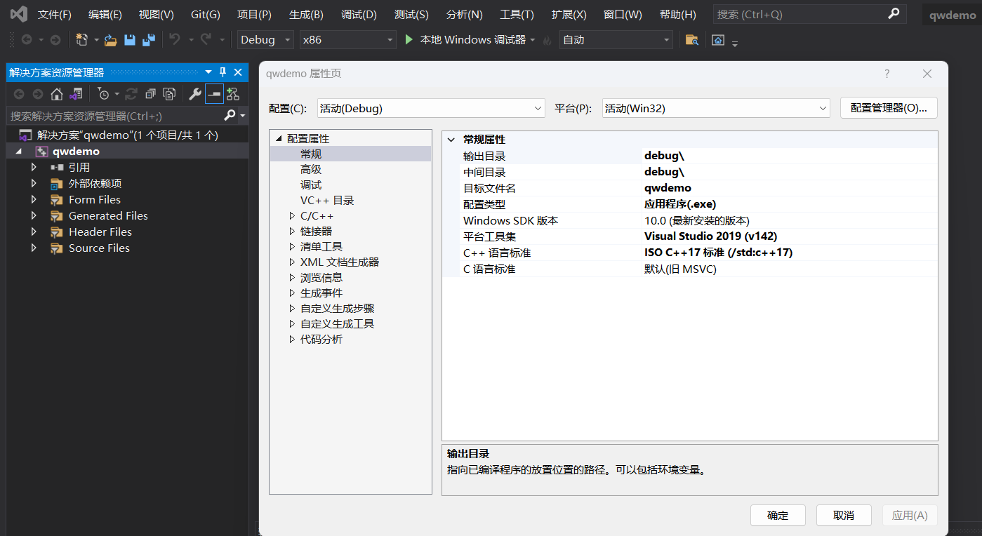Expand the Form Files folder
This screenshot has height=536, width=982.
pos(34,199)
